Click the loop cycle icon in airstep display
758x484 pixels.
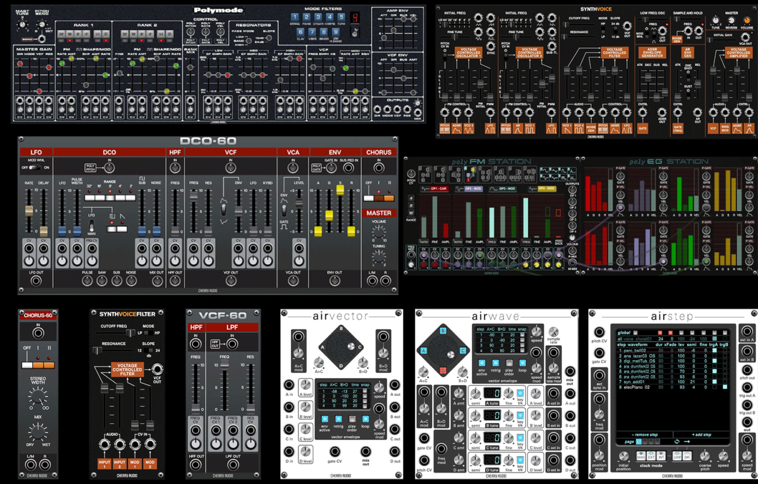(677, 441)
